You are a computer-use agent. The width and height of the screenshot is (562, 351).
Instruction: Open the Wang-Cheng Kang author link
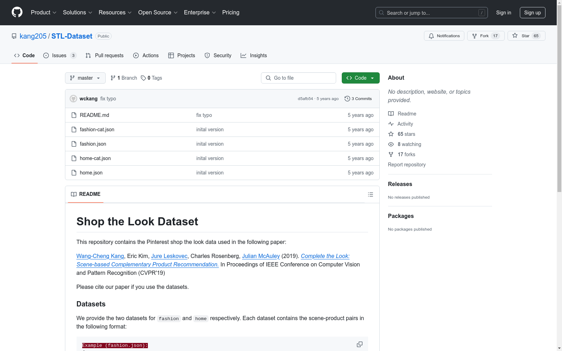(x=100, y=256)
